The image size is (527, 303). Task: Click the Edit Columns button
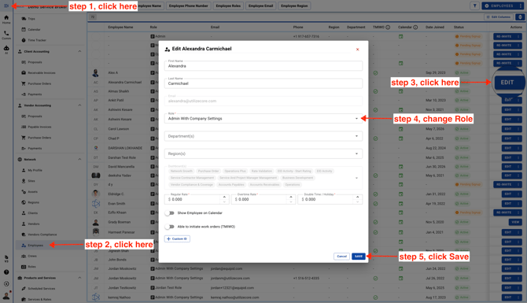click(499, 17)
